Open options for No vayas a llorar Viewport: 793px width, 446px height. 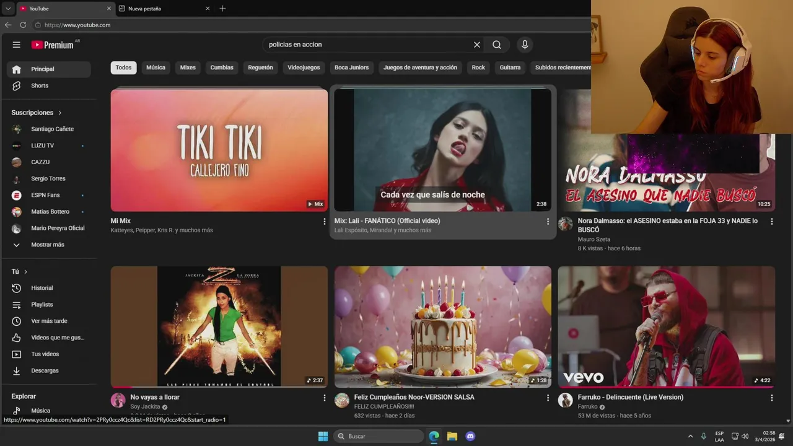324,398
